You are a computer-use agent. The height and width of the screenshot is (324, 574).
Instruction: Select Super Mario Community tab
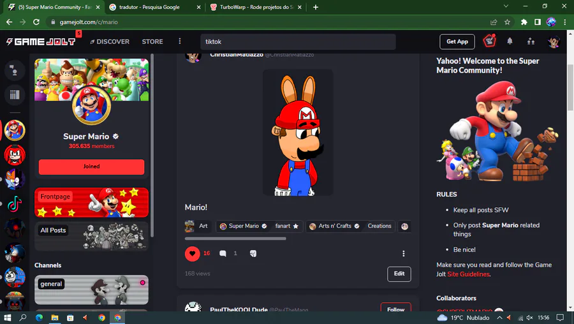[x=54, y=7]
